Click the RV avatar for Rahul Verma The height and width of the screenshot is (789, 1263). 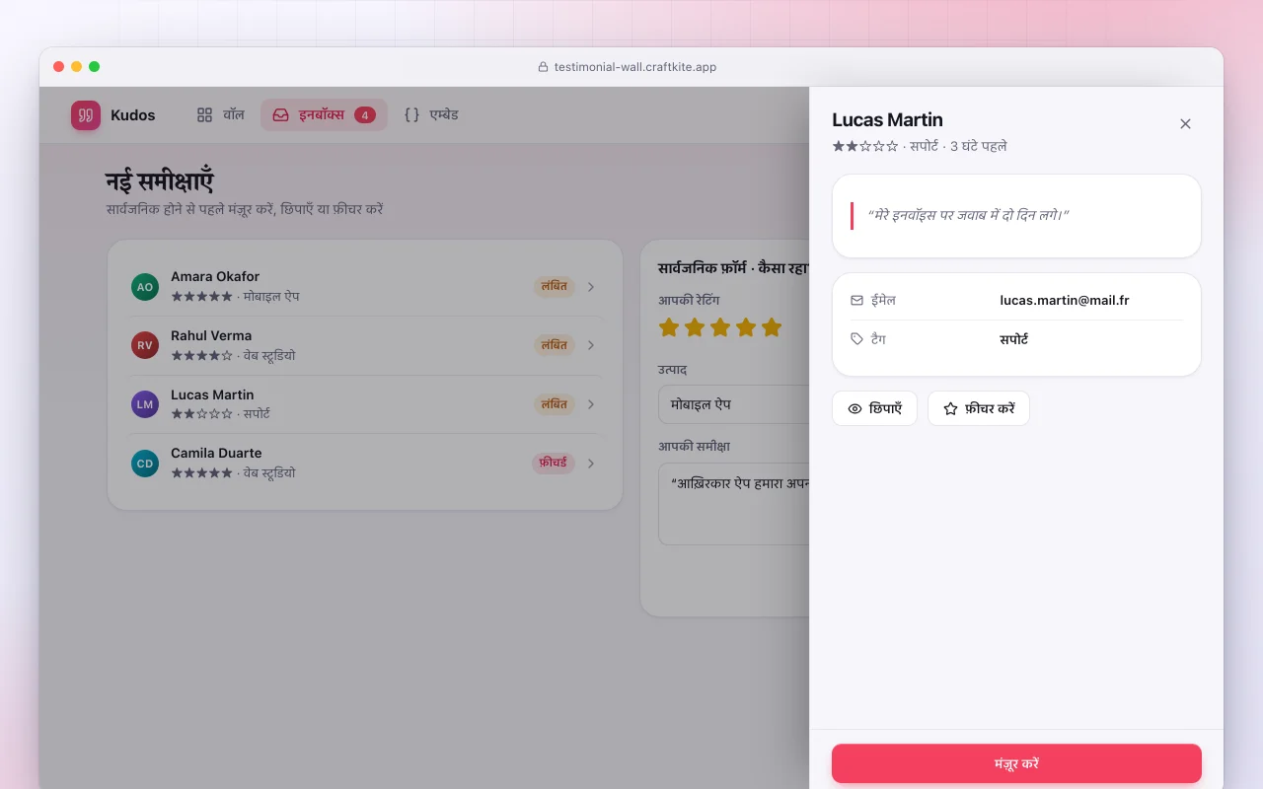coord(145,345)
